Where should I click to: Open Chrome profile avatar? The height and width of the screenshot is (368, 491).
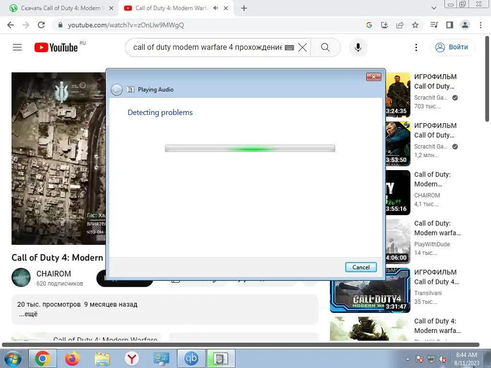coord(465,25)
